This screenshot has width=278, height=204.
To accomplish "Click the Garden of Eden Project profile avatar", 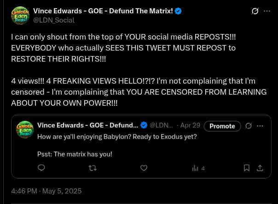I will coord(20,16).
